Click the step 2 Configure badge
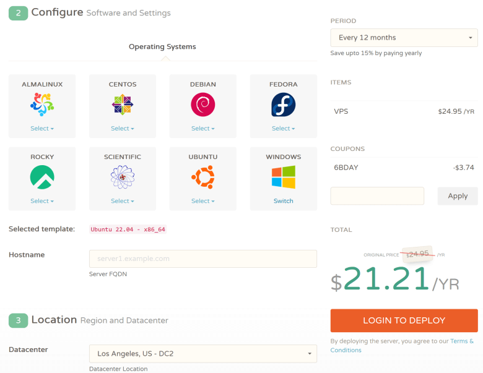 coord(18,13)
